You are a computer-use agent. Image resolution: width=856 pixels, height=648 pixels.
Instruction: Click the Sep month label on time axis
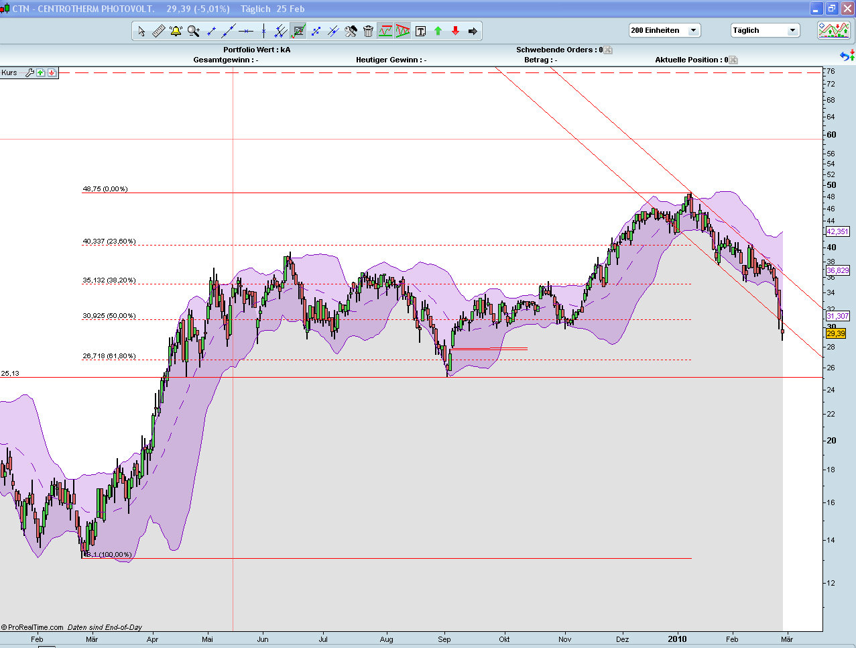coord(444,639)
